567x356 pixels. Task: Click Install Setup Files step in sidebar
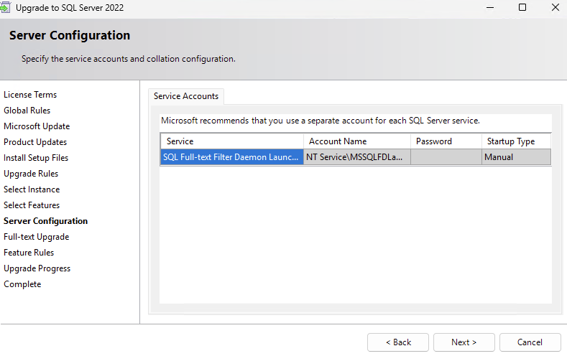pyautogui.click(x=36, y=158)
